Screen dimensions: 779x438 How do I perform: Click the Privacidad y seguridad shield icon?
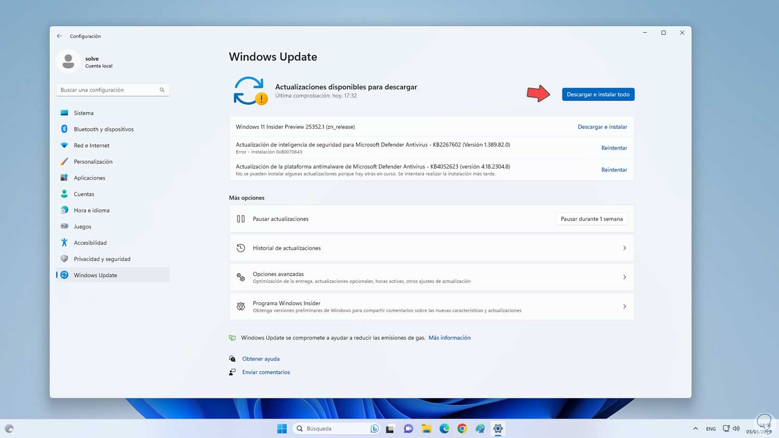tap(64, 258)
